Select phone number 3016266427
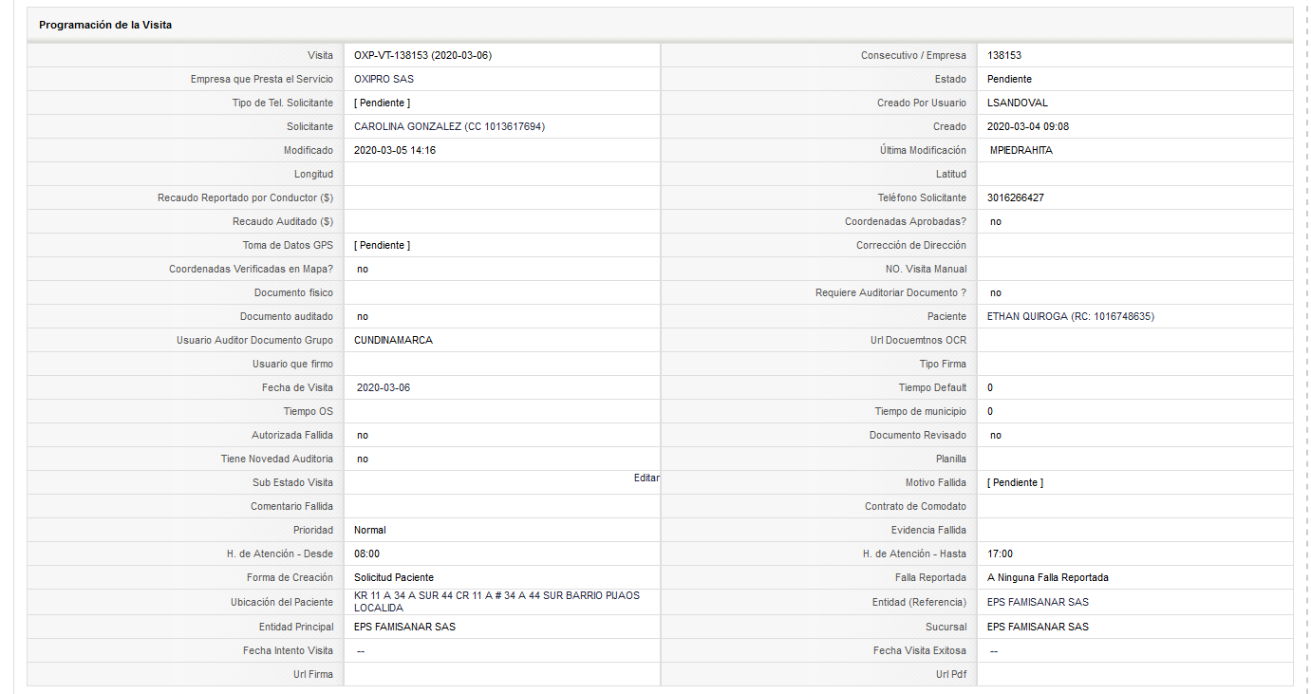Image resolution: width=1311 pixels, height=694 pixels. coord(1017,197)
